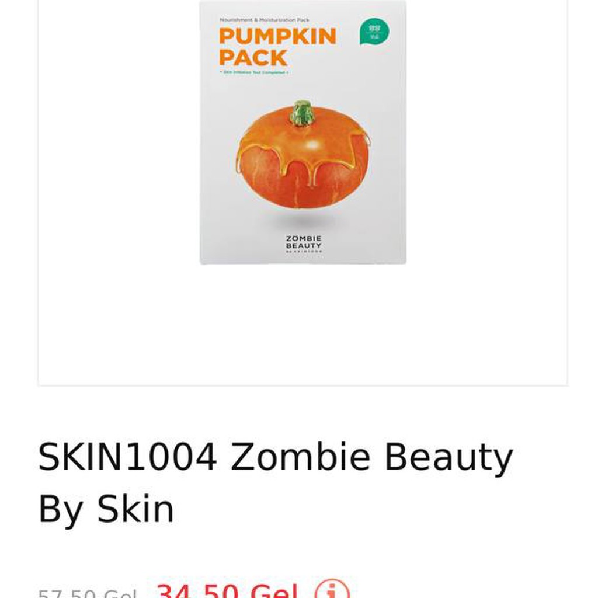
Task: Click the word PUMPKIN on the box
Action: [x=277, y=37]
